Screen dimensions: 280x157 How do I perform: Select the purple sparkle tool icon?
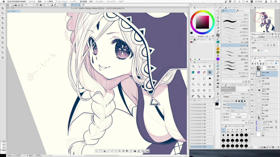click(x=218, y=59)
